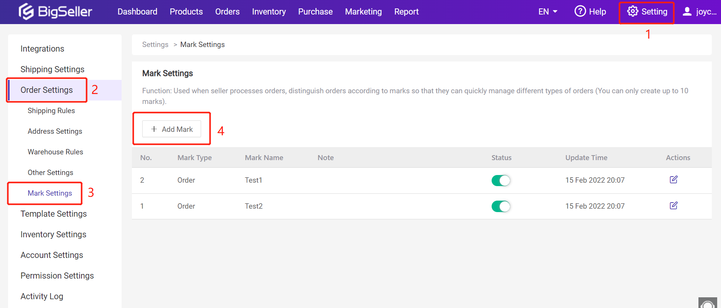Viewport: 721px width, 308px height.
Task: Open the user account profile icon
Action: 687,11
